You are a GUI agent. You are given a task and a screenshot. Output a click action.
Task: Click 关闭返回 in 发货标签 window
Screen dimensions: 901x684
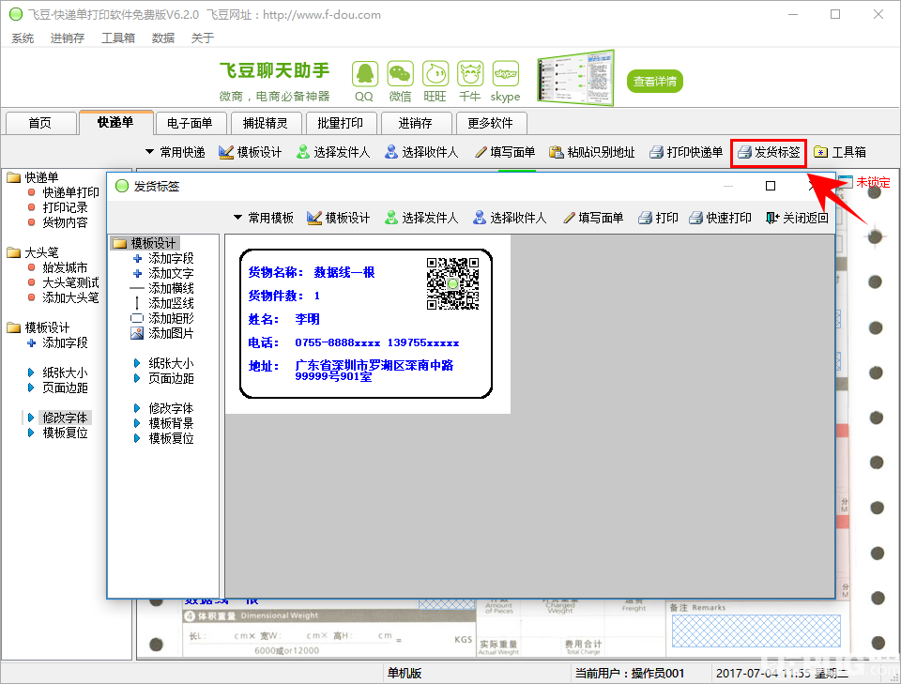797,218
